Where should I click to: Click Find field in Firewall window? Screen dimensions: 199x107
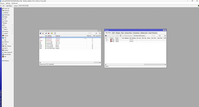point(155,36)
